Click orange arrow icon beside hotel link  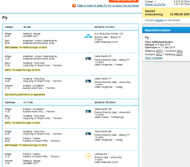click(x=74, y=6)
